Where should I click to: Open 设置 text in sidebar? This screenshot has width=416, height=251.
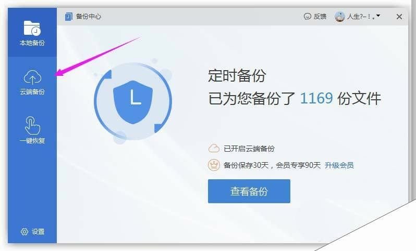pos(38,232)
